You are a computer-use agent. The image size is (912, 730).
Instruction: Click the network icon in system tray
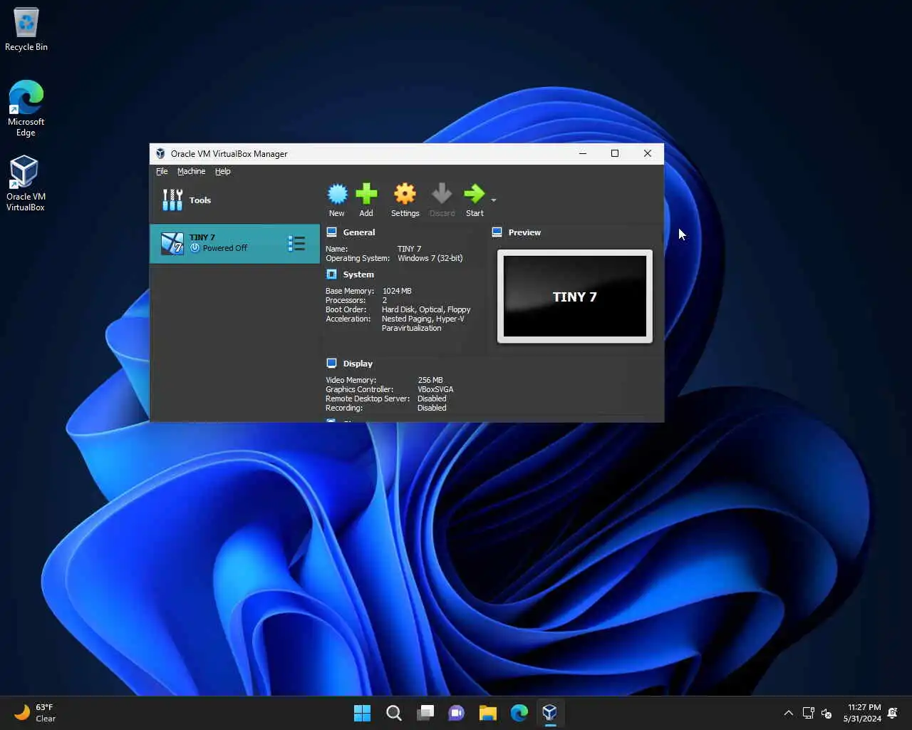[x=809, y=713]
